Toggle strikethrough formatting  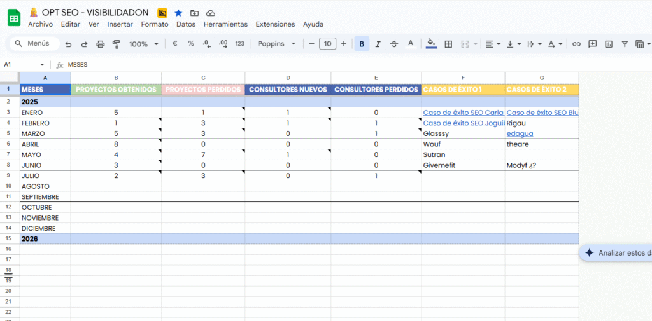pyautogui.click(x=394, y=44)
